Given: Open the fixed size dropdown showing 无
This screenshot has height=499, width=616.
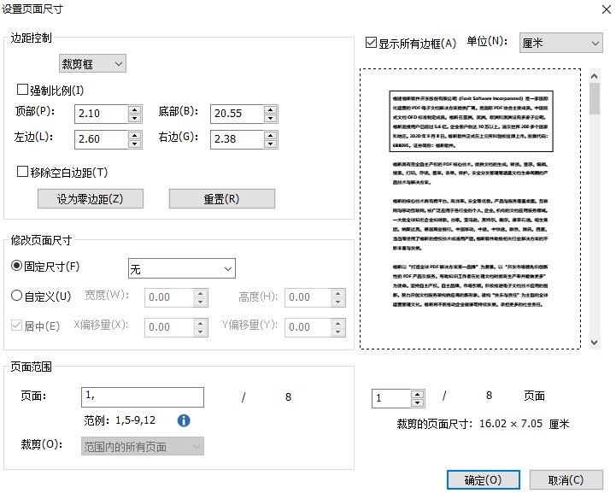Looking at the screenshot, I should 182,269.
